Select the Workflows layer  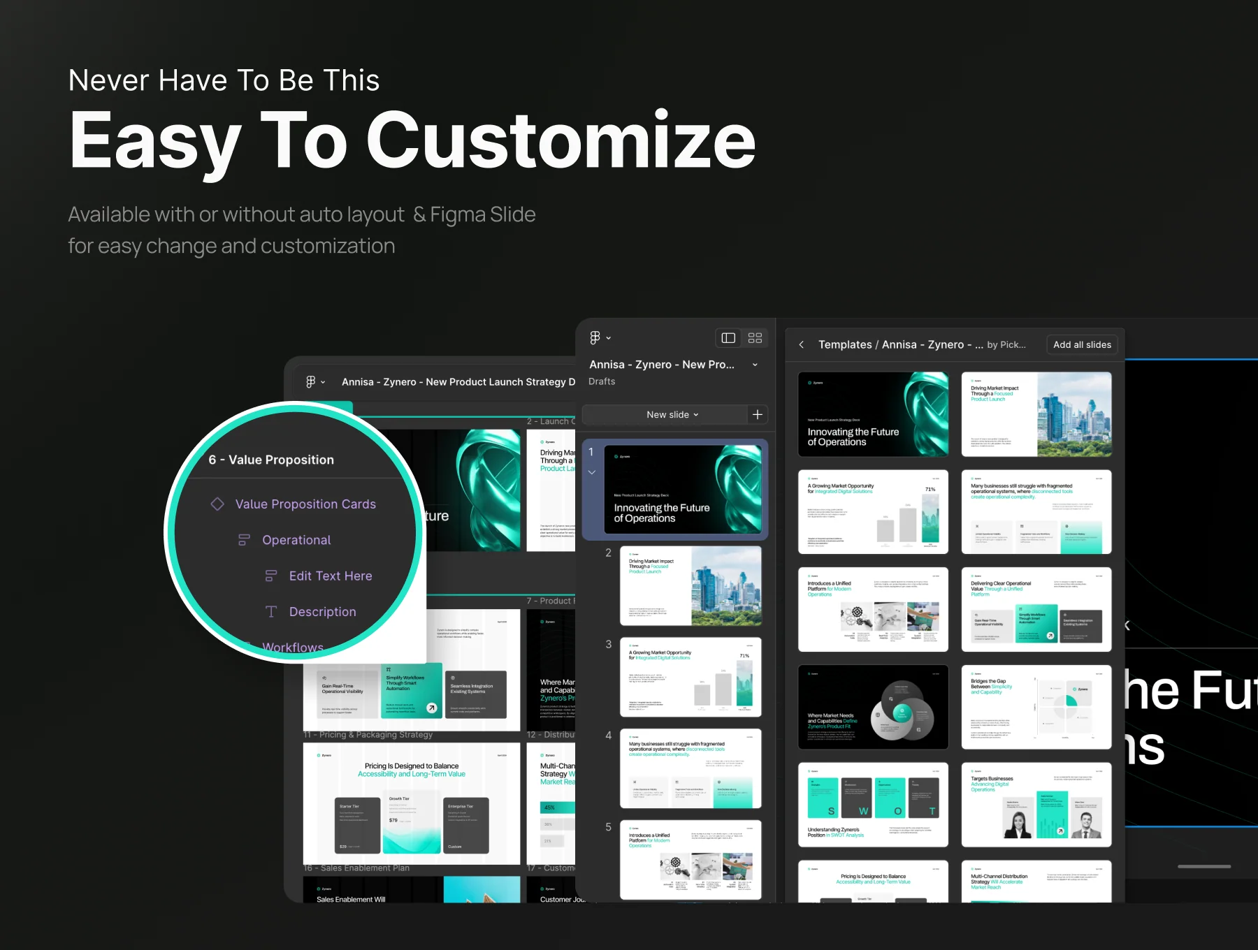(293, 648)
